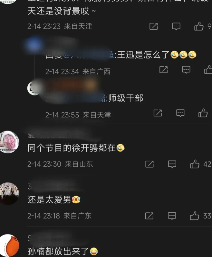This screenshot has width=212, height=257.
Task: Open avatar of 还是太爱男 commenter
Action: click(9, 194)
